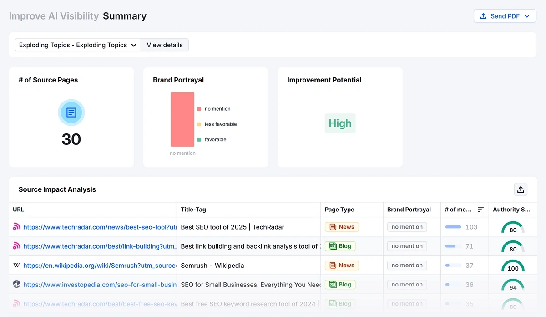Click the Send PDF button

tap(505, 16)
